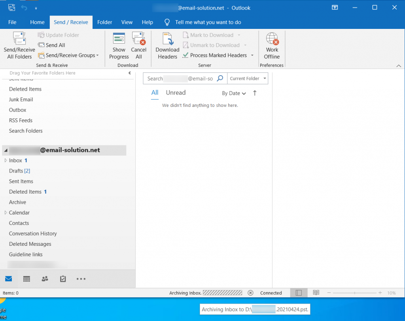Click the Send All button

[51, 45]
